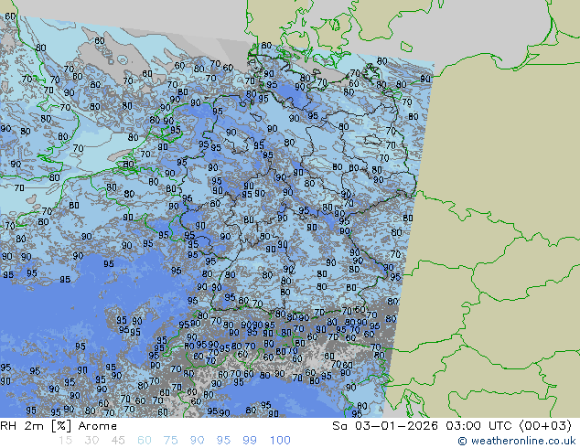Click the 'Arome' model name
This screenshot has height=448, width=580.
(98, 426)
